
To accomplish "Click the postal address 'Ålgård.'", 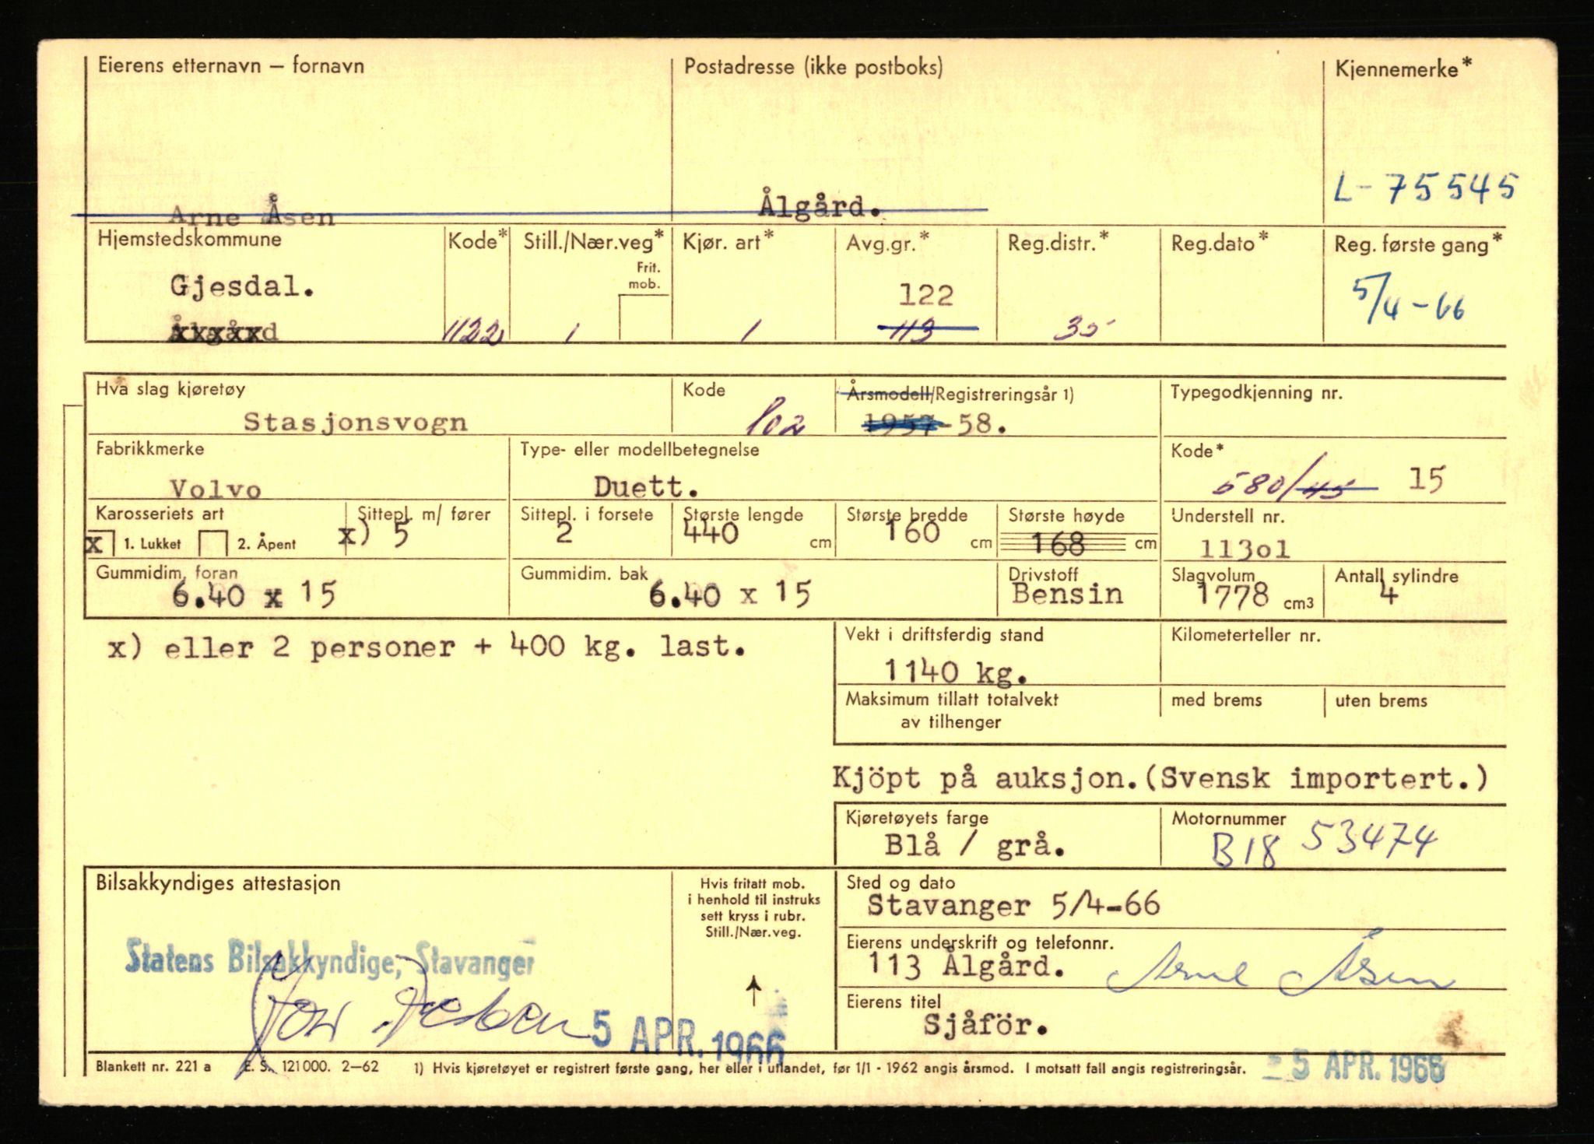I will point(820,206).
